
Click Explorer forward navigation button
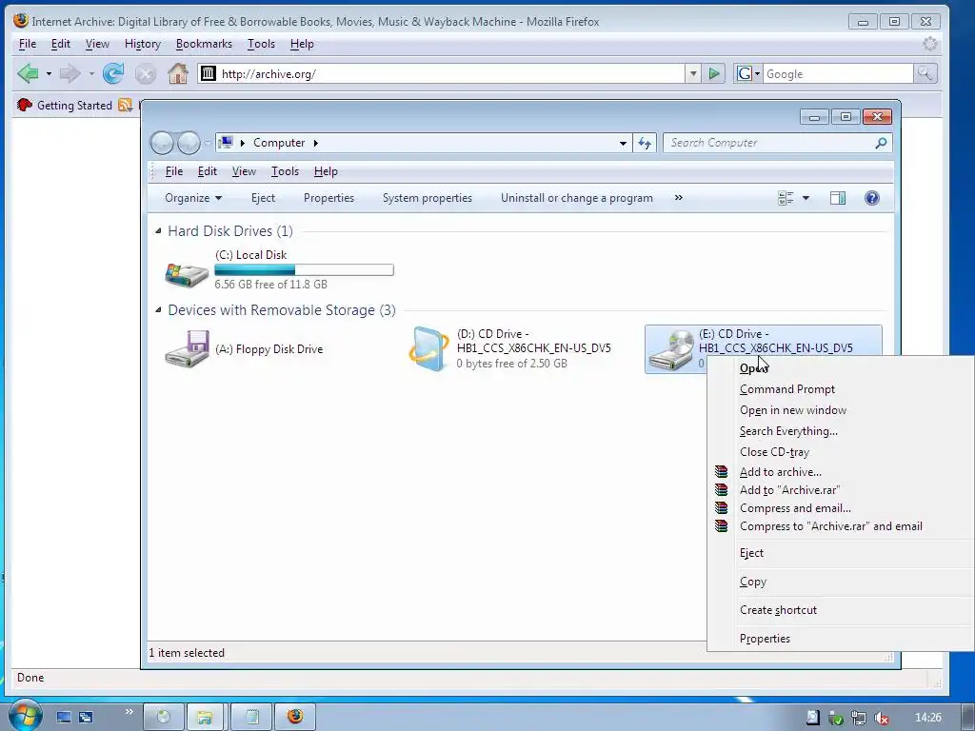pos(189,143)
